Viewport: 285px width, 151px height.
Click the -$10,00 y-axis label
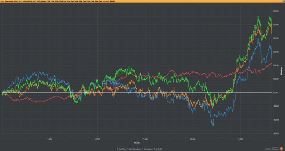(x=276, y=106)
